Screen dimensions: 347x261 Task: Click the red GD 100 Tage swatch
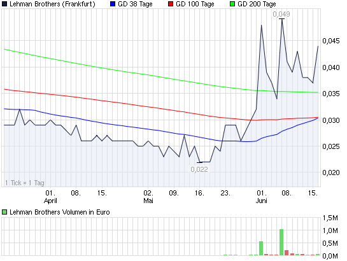coord(171,4)
